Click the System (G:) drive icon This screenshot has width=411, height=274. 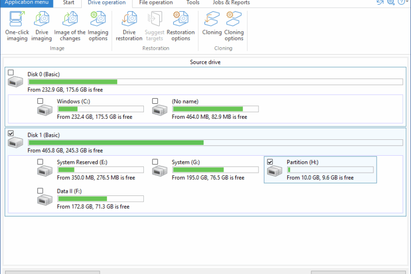[x=160, y=171]
